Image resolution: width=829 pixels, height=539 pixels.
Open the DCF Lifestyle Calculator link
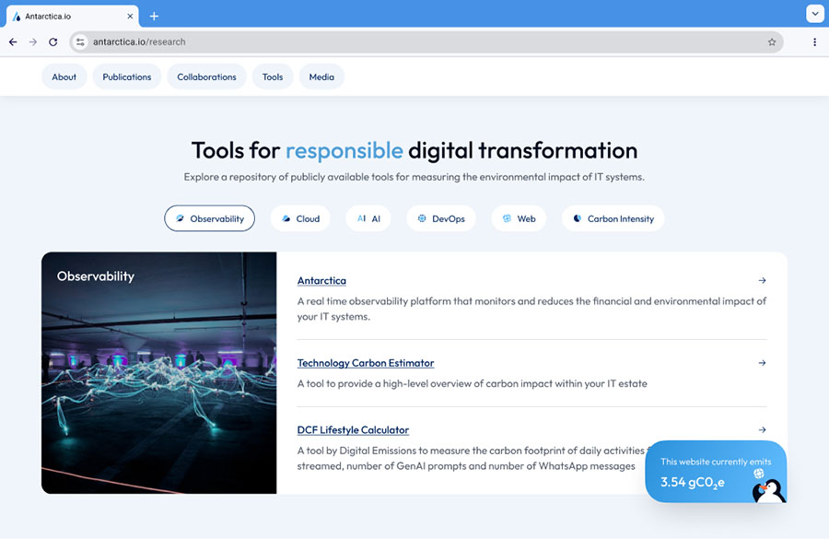click(x=353, y=430)
